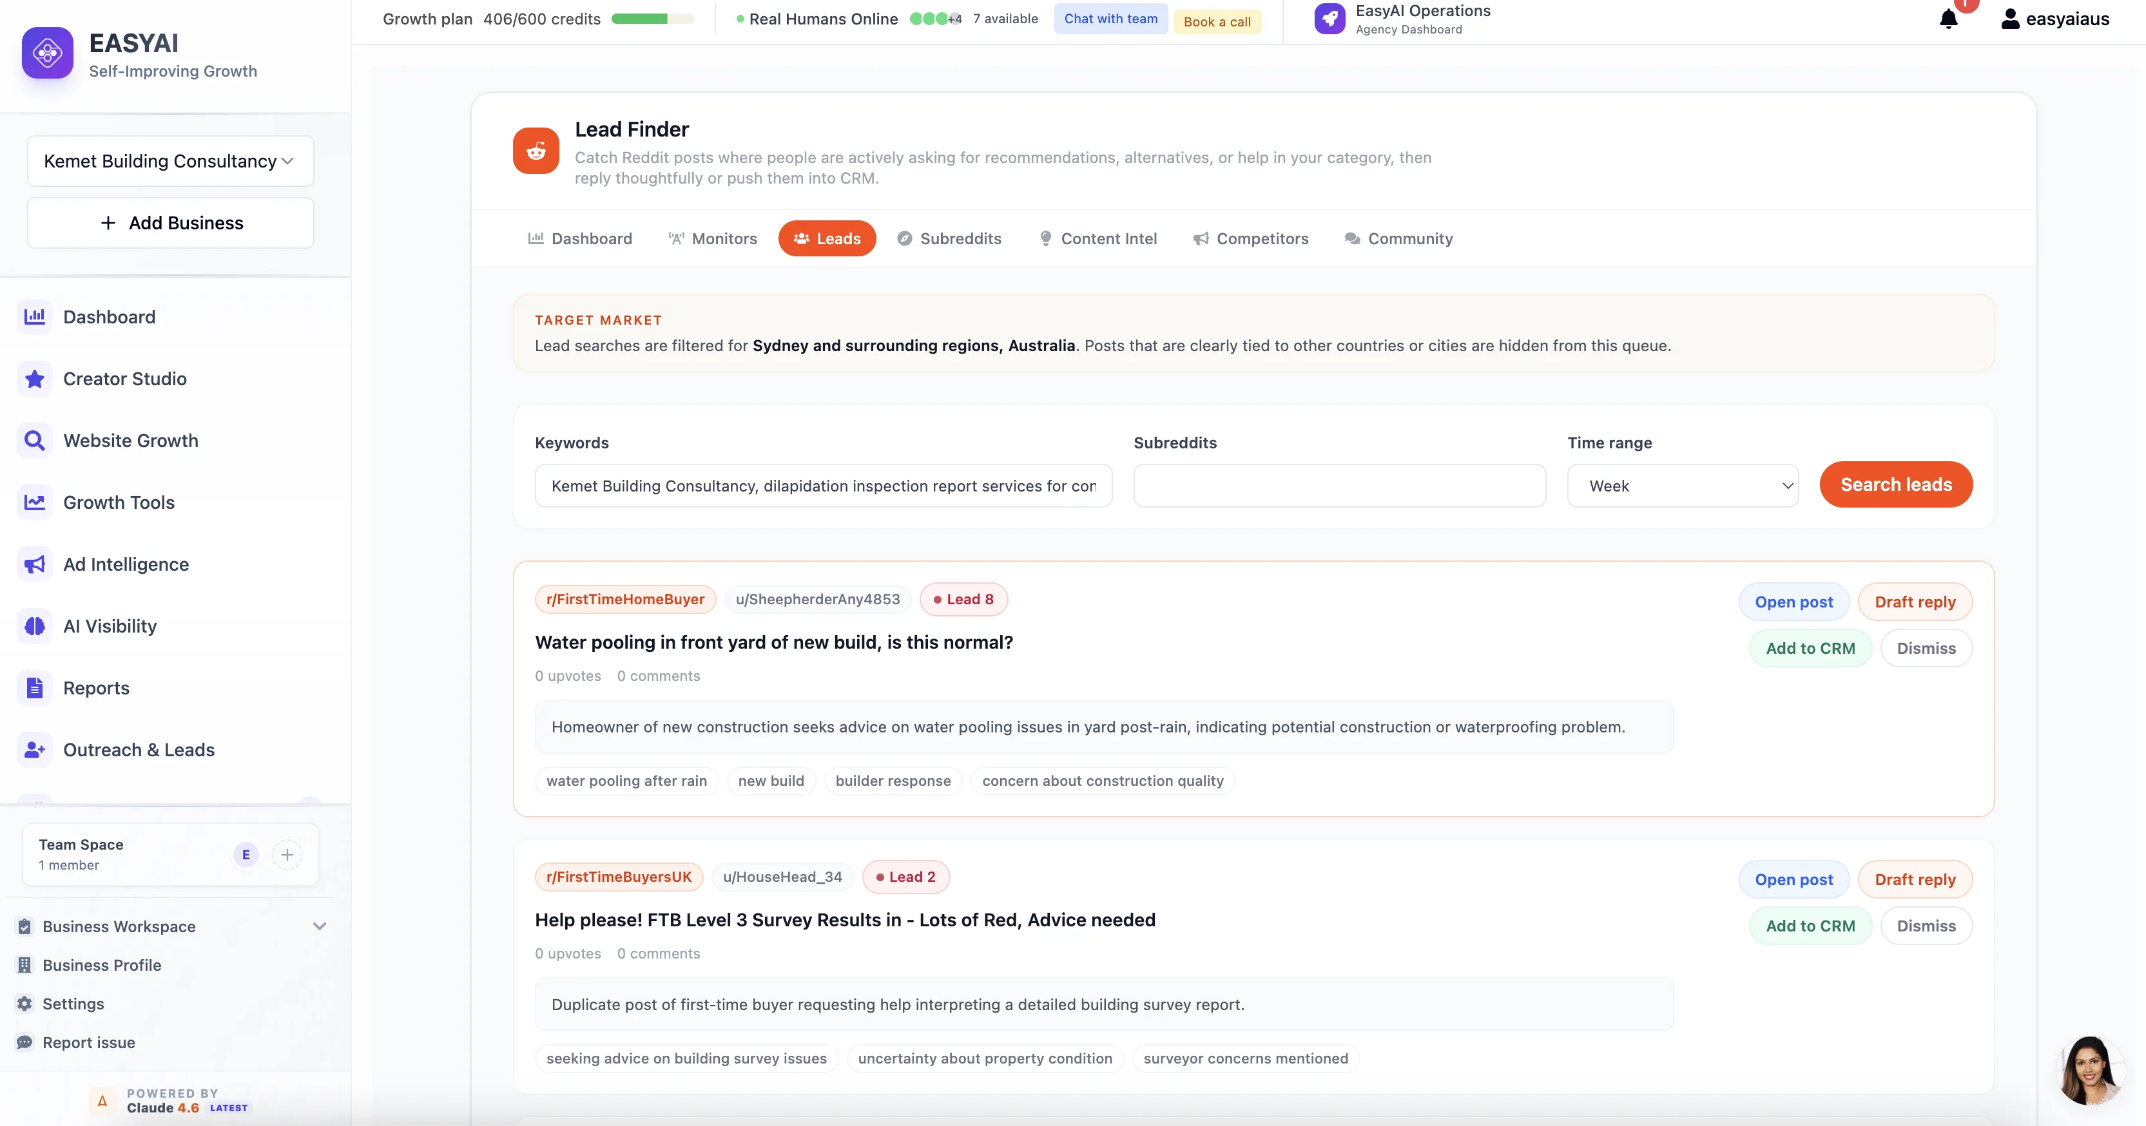
Task: Click the Reddit logo next to Lead Finder
Action: (x=536, y=151)
